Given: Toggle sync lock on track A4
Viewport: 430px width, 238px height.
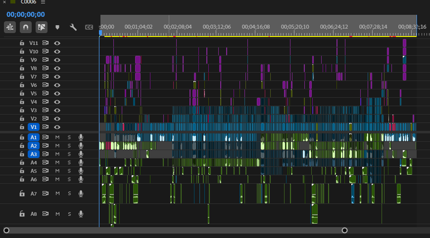Looking at the screenshot, I should 45,162.
